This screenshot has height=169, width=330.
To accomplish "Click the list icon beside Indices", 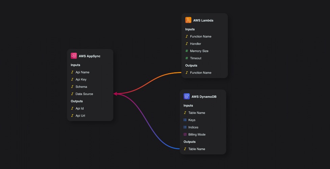I will point(185,127).
